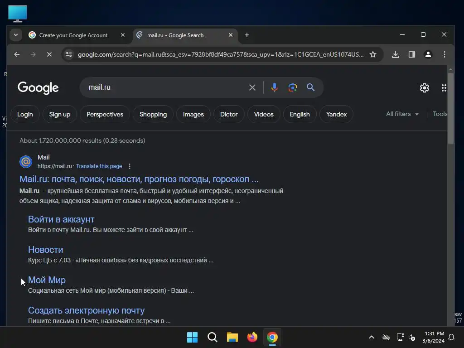Screen dimensions: 464x348
Task: Open a new Chrome tab
Action: click(247, 35)
